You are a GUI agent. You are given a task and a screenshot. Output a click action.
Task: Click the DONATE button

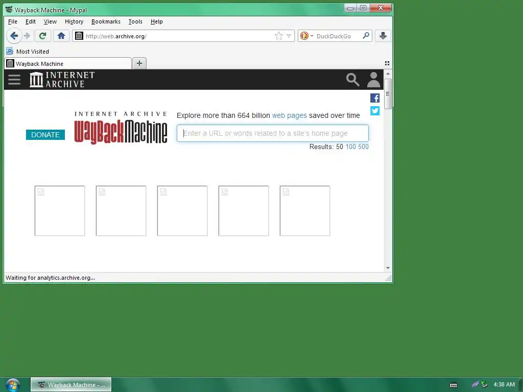point(45,135)
